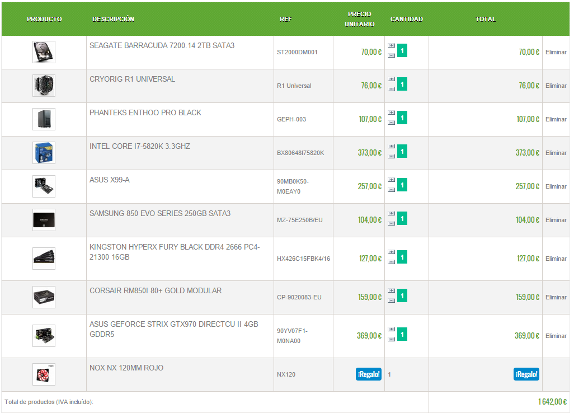Decrease quantity of Samsung 850 EVO
Screen dimensions: 574x413
click(391, 224)
